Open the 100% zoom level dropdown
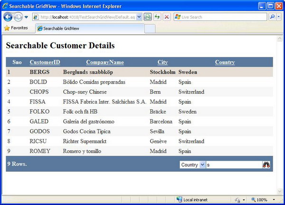This screenshot has height=205, width=285. [x=274, y=200]
